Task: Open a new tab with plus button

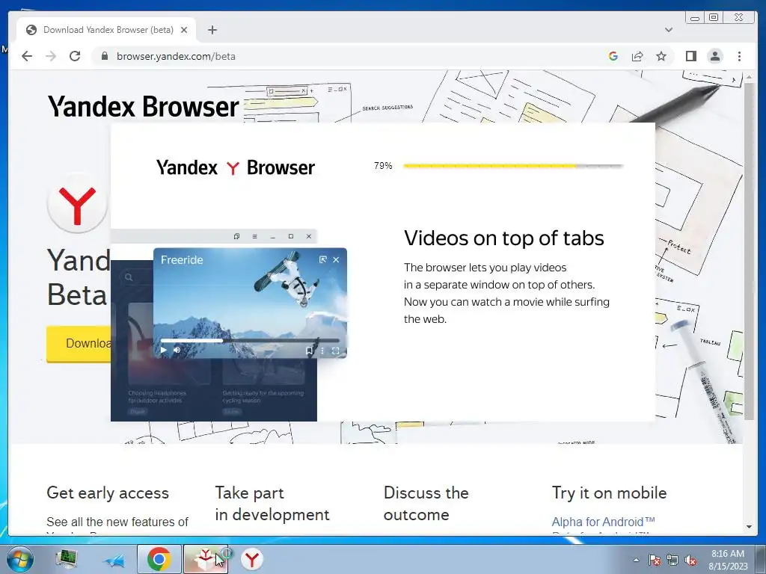Action: (212, 30)
